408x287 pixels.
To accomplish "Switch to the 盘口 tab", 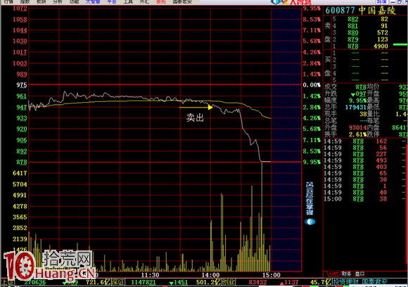I will tap(360, 274).
